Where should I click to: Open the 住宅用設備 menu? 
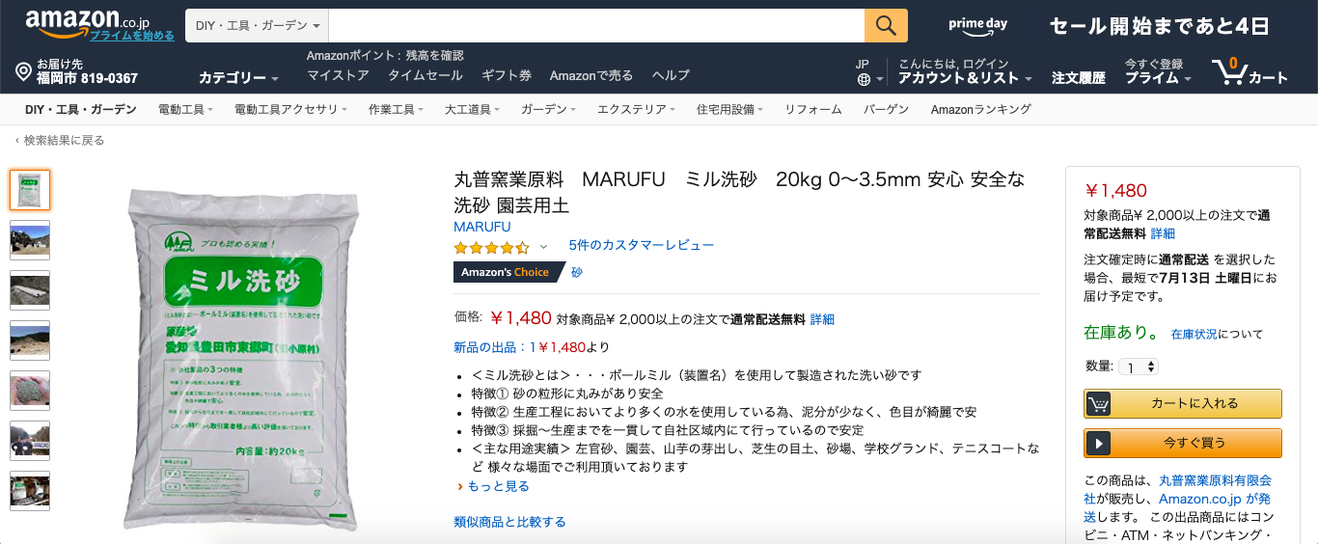(x=729, y=110)
